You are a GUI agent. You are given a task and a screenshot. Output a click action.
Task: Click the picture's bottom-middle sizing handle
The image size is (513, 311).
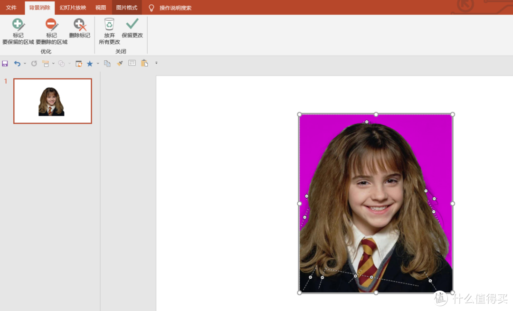(x=376, y=292)
